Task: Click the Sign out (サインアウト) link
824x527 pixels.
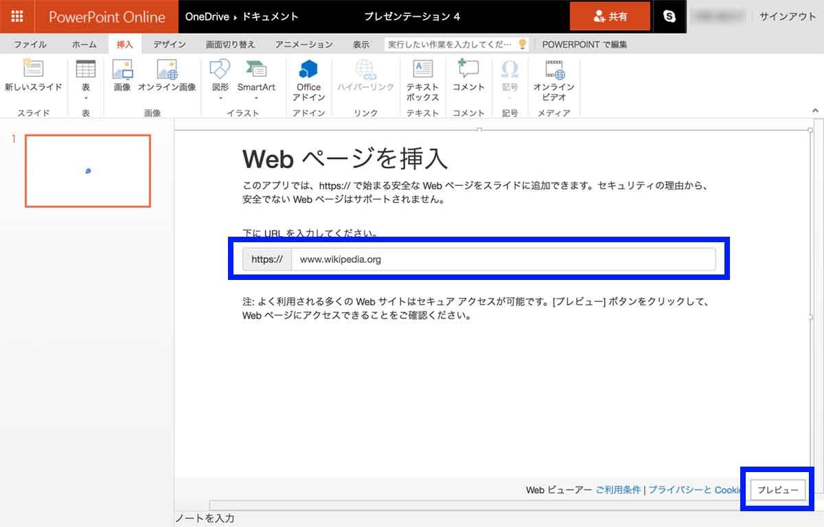Action: pyautogui.click(x=788, y=16)
